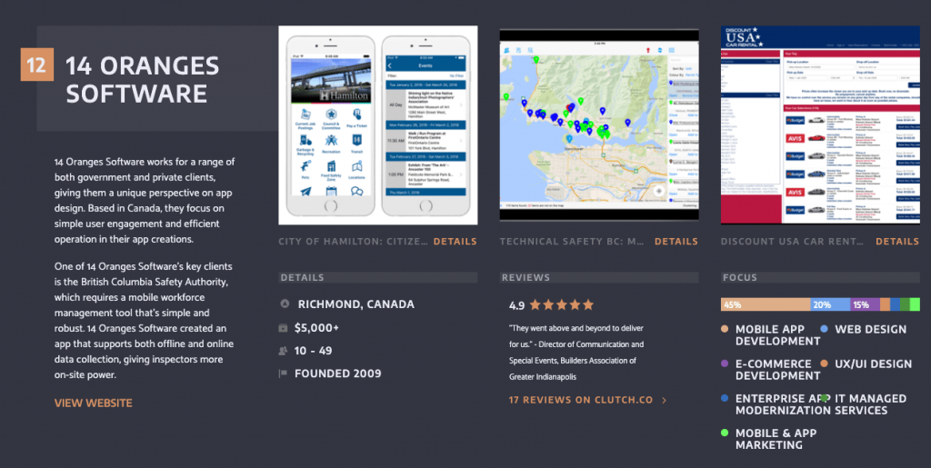Image resolution: width=931 pixels, height=468 pixels.
Task: Open the City of Hamilton app screenshot thumbnail
Action: [377, 125]
